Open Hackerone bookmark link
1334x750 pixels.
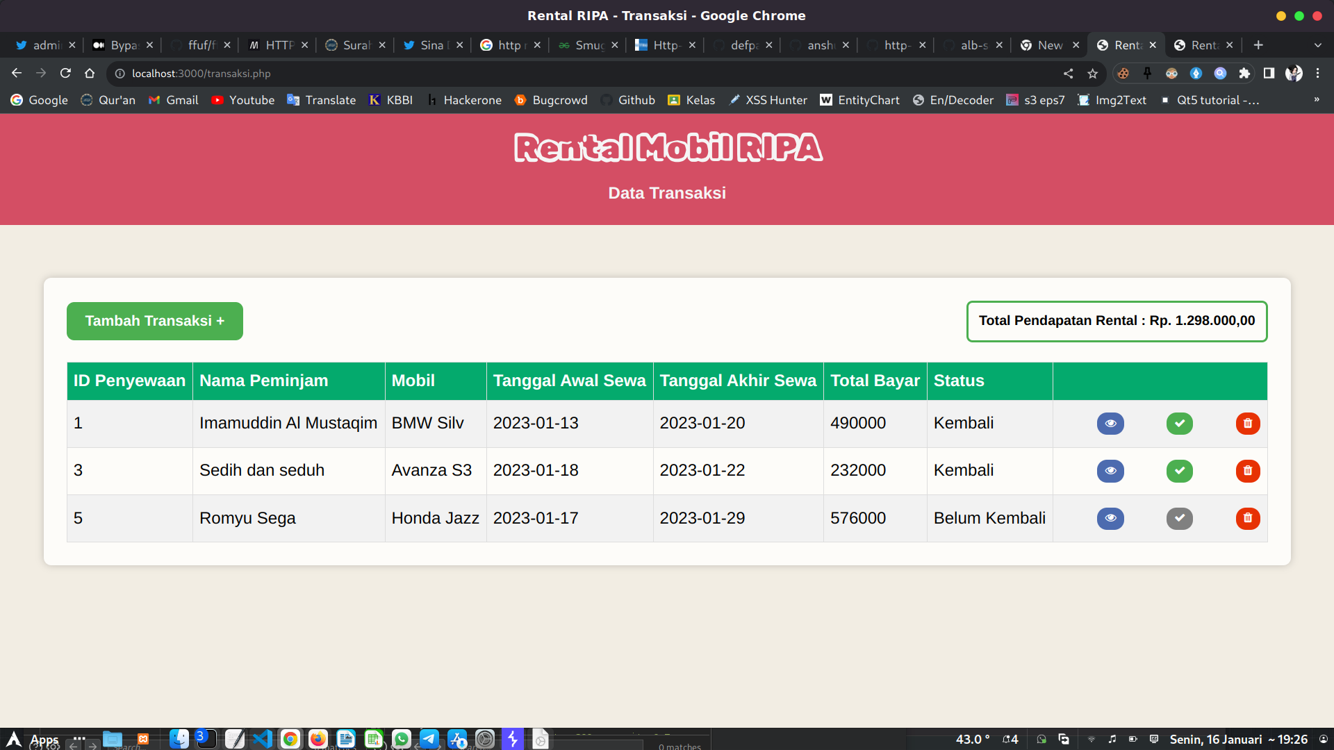coord(464,100)
